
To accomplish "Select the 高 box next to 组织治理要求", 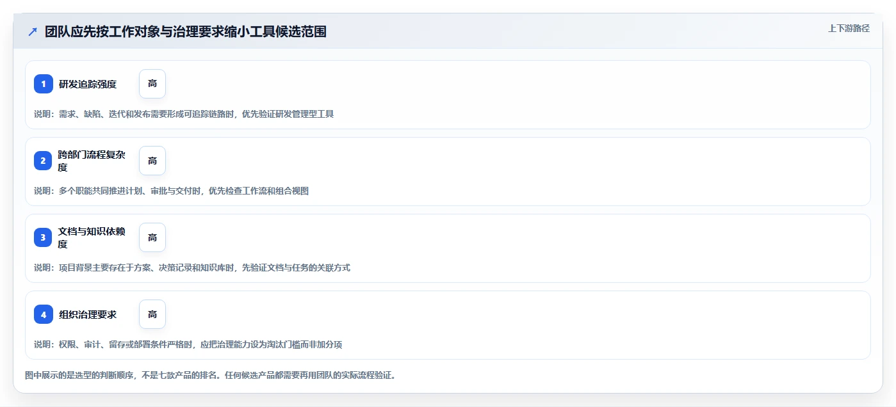I will (152, 314).
